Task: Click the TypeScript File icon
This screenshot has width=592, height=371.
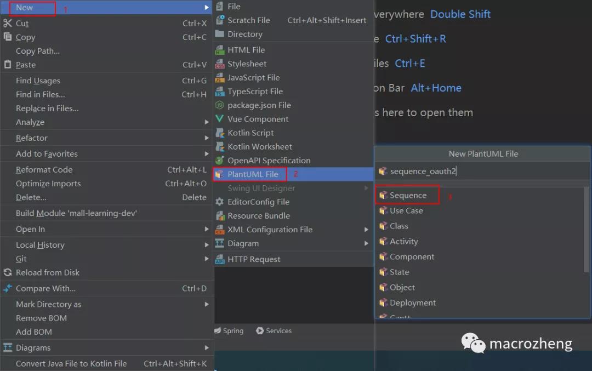Action: coord(219,92)
